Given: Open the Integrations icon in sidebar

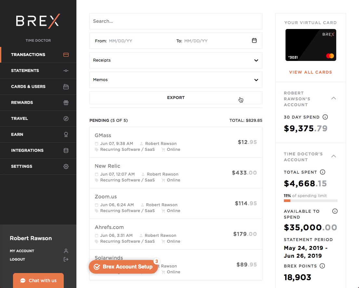Looking at the screenshot, I should tap(66, 150).
